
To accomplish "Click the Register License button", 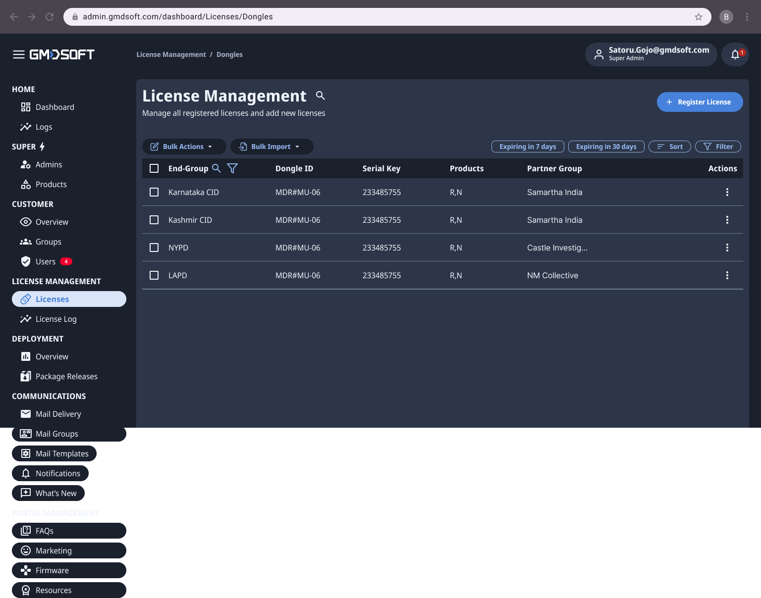I will 700,102.
